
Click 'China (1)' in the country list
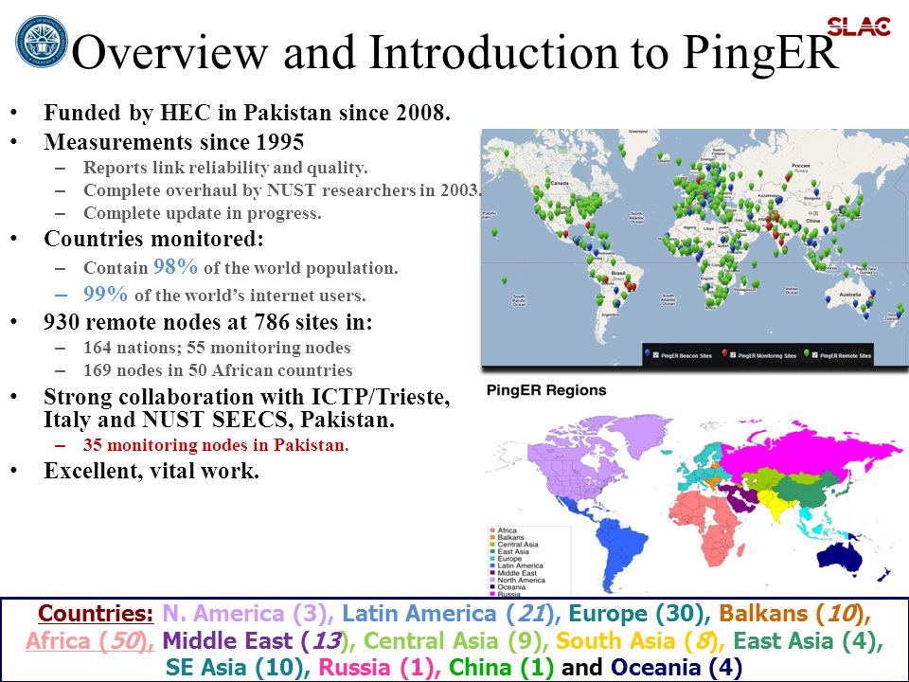tap(501, 668)
